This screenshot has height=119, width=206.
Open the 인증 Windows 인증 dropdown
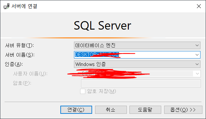click(137, 64)
